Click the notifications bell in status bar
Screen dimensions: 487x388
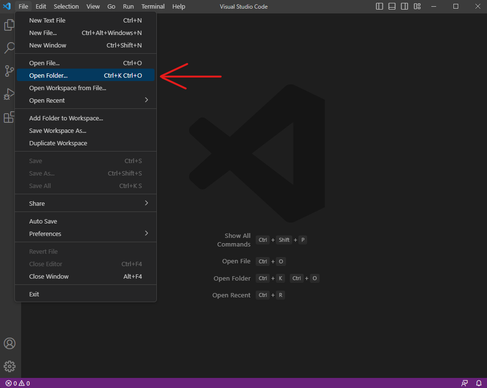pyautogui.click(x=478, y=383)
